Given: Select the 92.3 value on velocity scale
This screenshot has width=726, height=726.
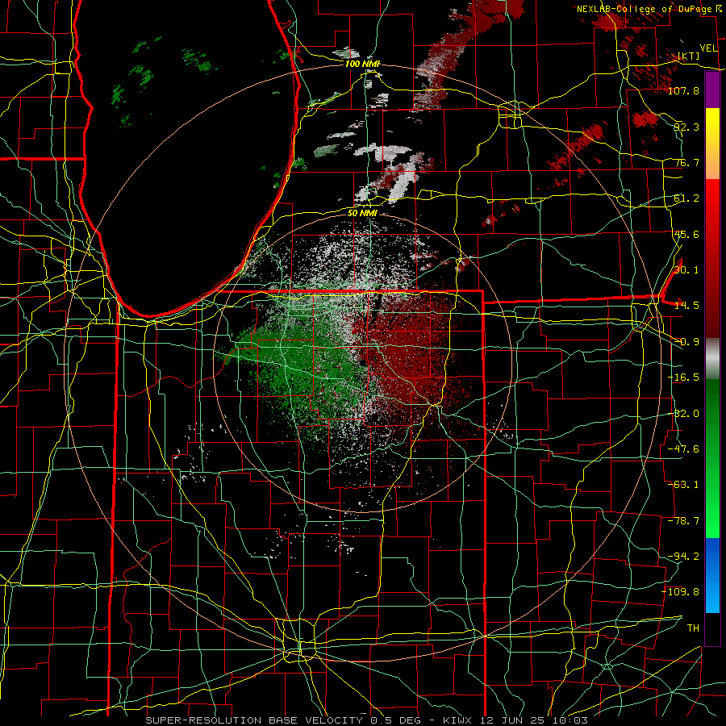Looking at the screenshot, I should 686,127.
